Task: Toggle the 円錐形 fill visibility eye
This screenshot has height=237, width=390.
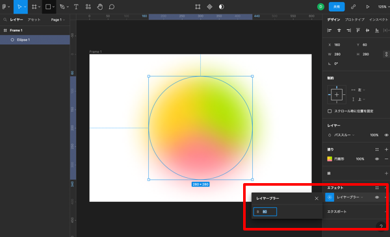Action: click(x=377, y=158)
